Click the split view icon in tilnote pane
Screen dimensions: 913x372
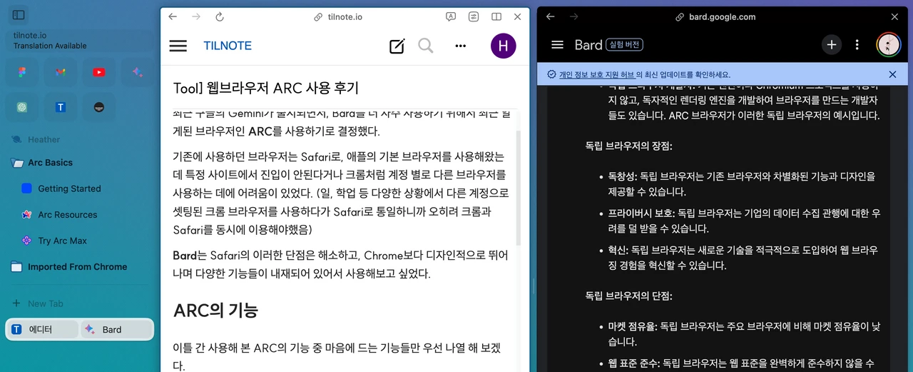pyautogui.click(x=496, y=16)
